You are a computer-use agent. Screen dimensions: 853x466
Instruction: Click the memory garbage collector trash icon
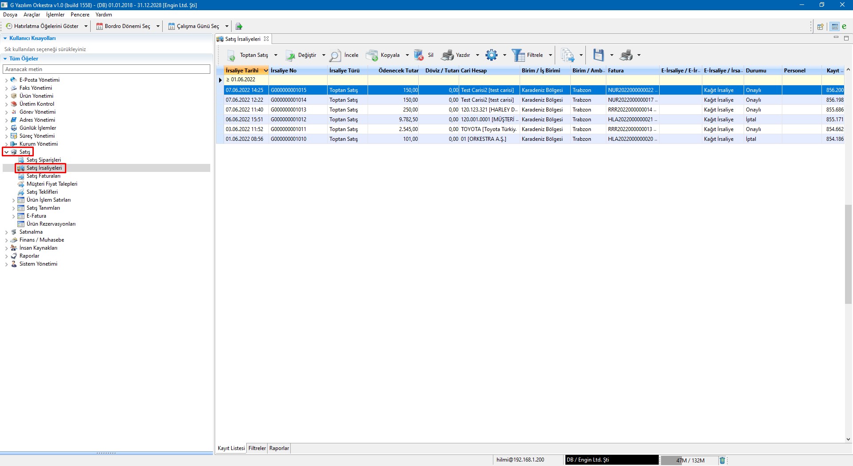coord(722,460)
